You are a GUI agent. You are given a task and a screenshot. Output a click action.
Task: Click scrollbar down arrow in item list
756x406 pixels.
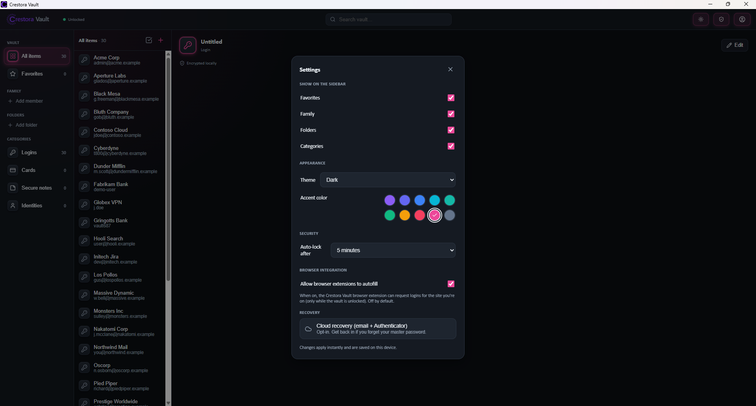[x=168, y=403]
